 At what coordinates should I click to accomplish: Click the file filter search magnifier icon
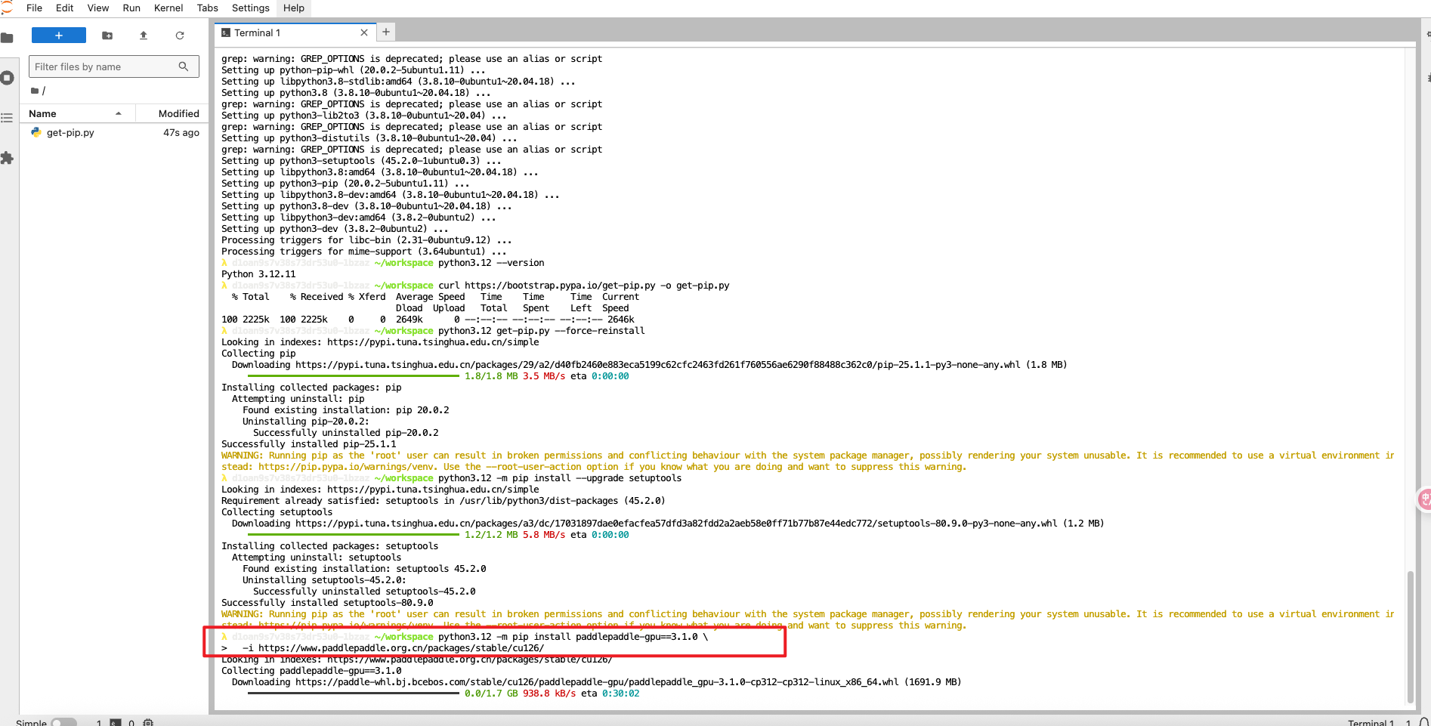183,66
